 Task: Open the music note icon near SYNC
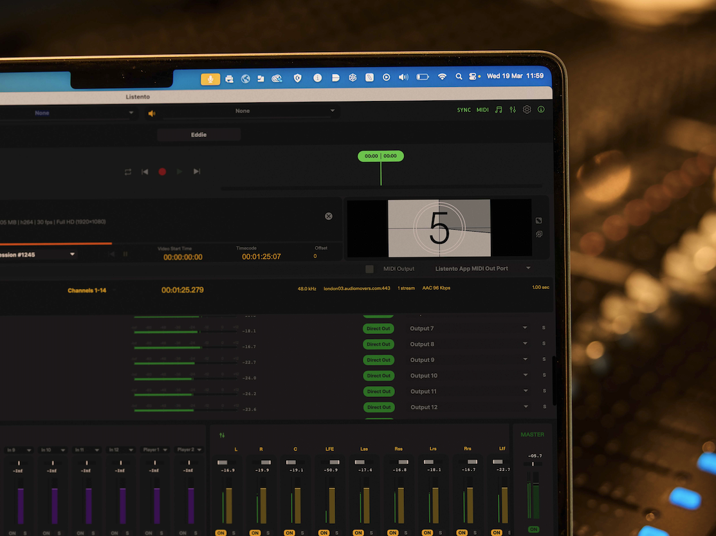[x=498, y=109]
